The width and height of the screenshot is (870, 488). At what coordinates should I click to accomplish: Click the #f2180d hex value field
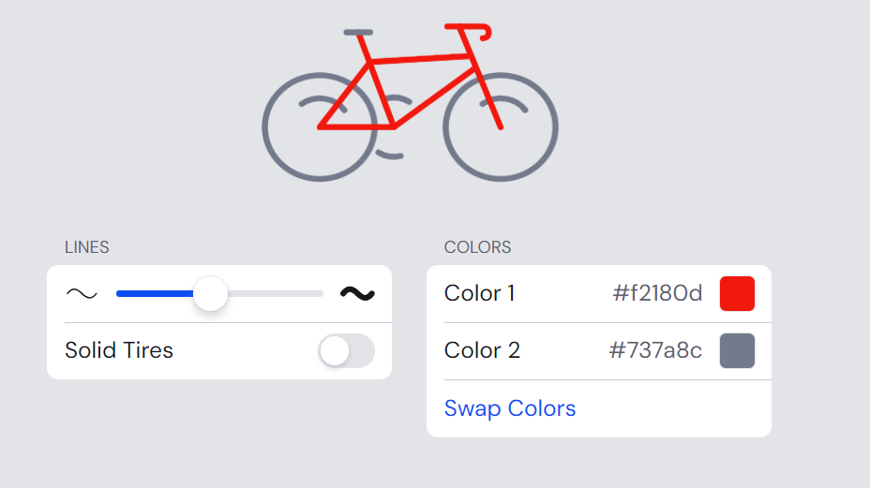tap(657, 293)
